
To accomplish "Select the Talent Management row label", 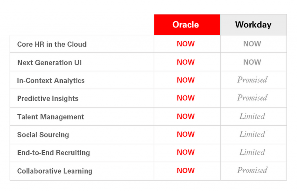I will [x=50, y=117].
